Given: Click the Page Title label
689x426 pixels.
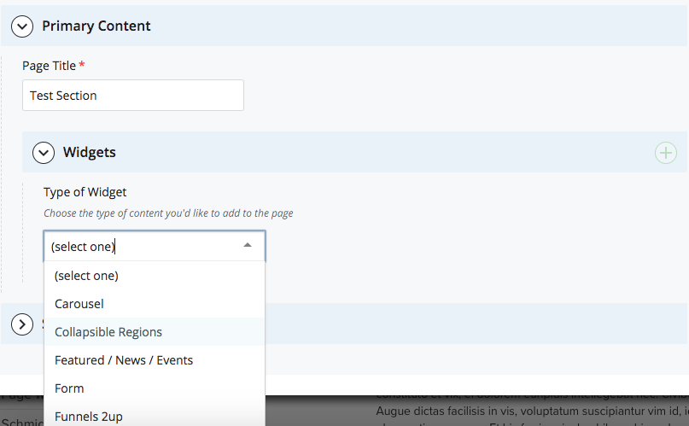Looking at the screenshot, I should [x=49, y=66].
